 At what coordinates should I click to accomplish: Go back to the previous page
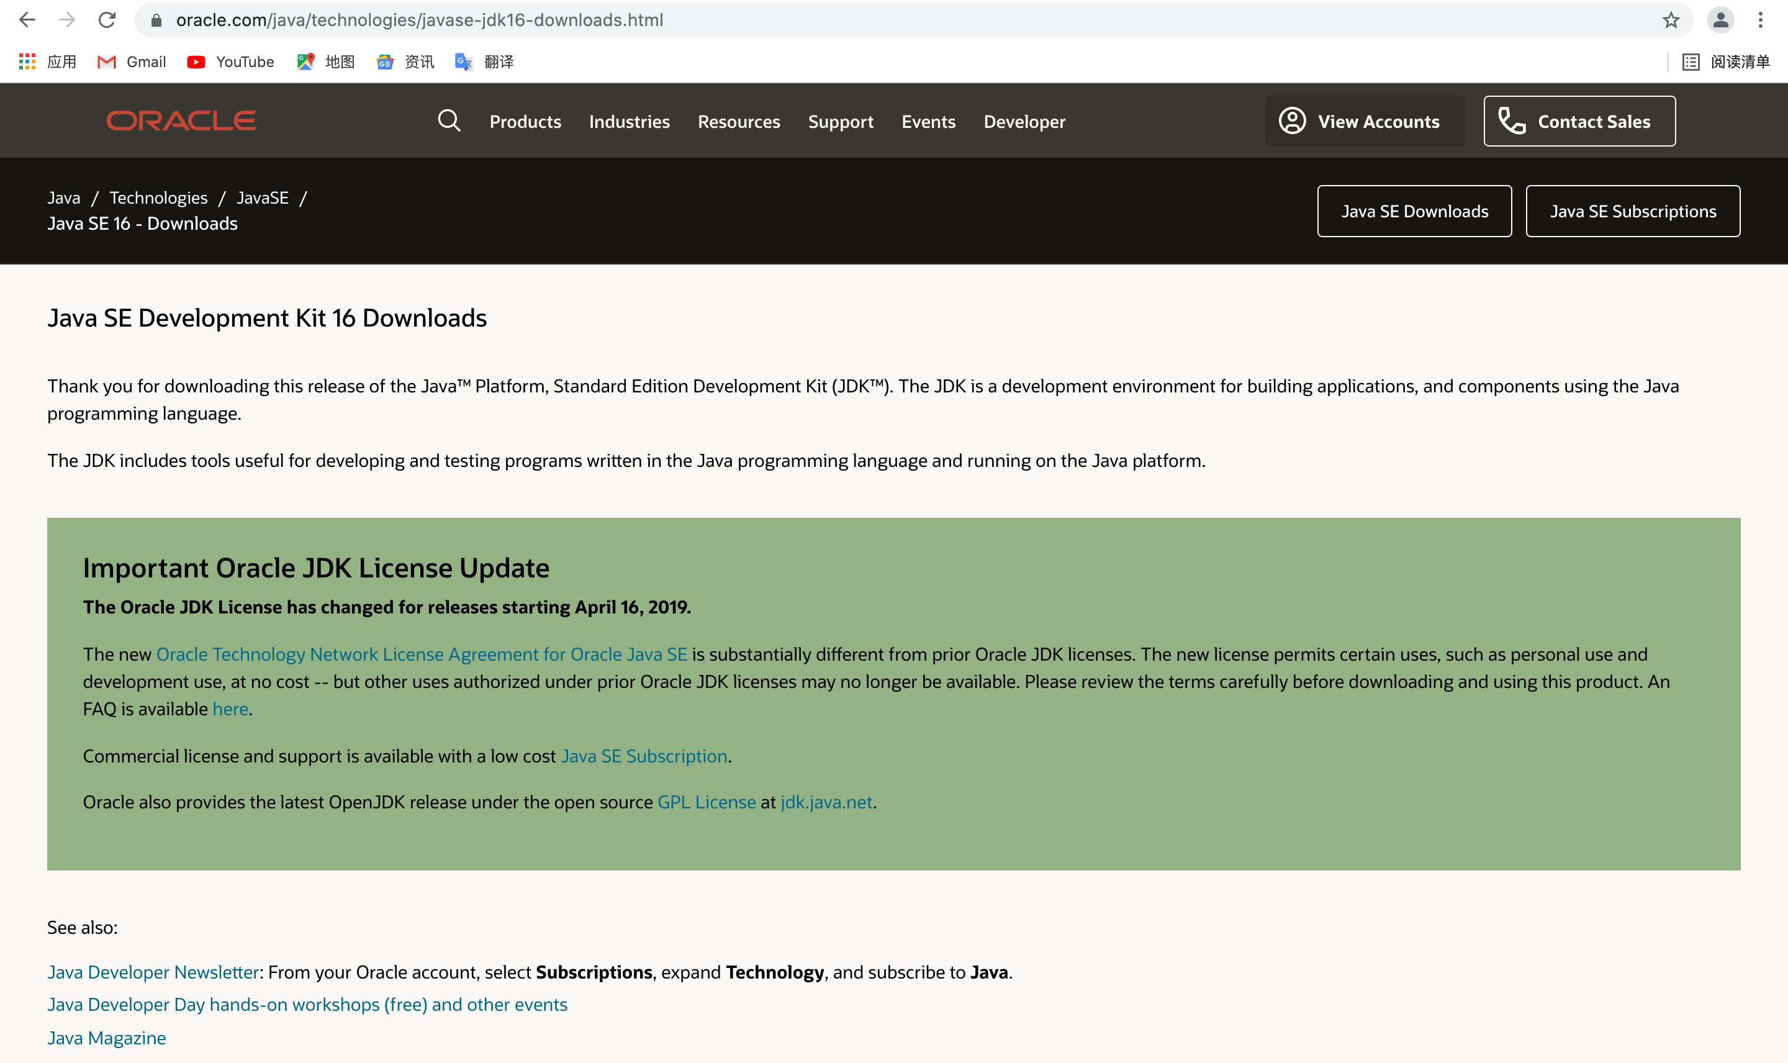[x=27, y=20]
